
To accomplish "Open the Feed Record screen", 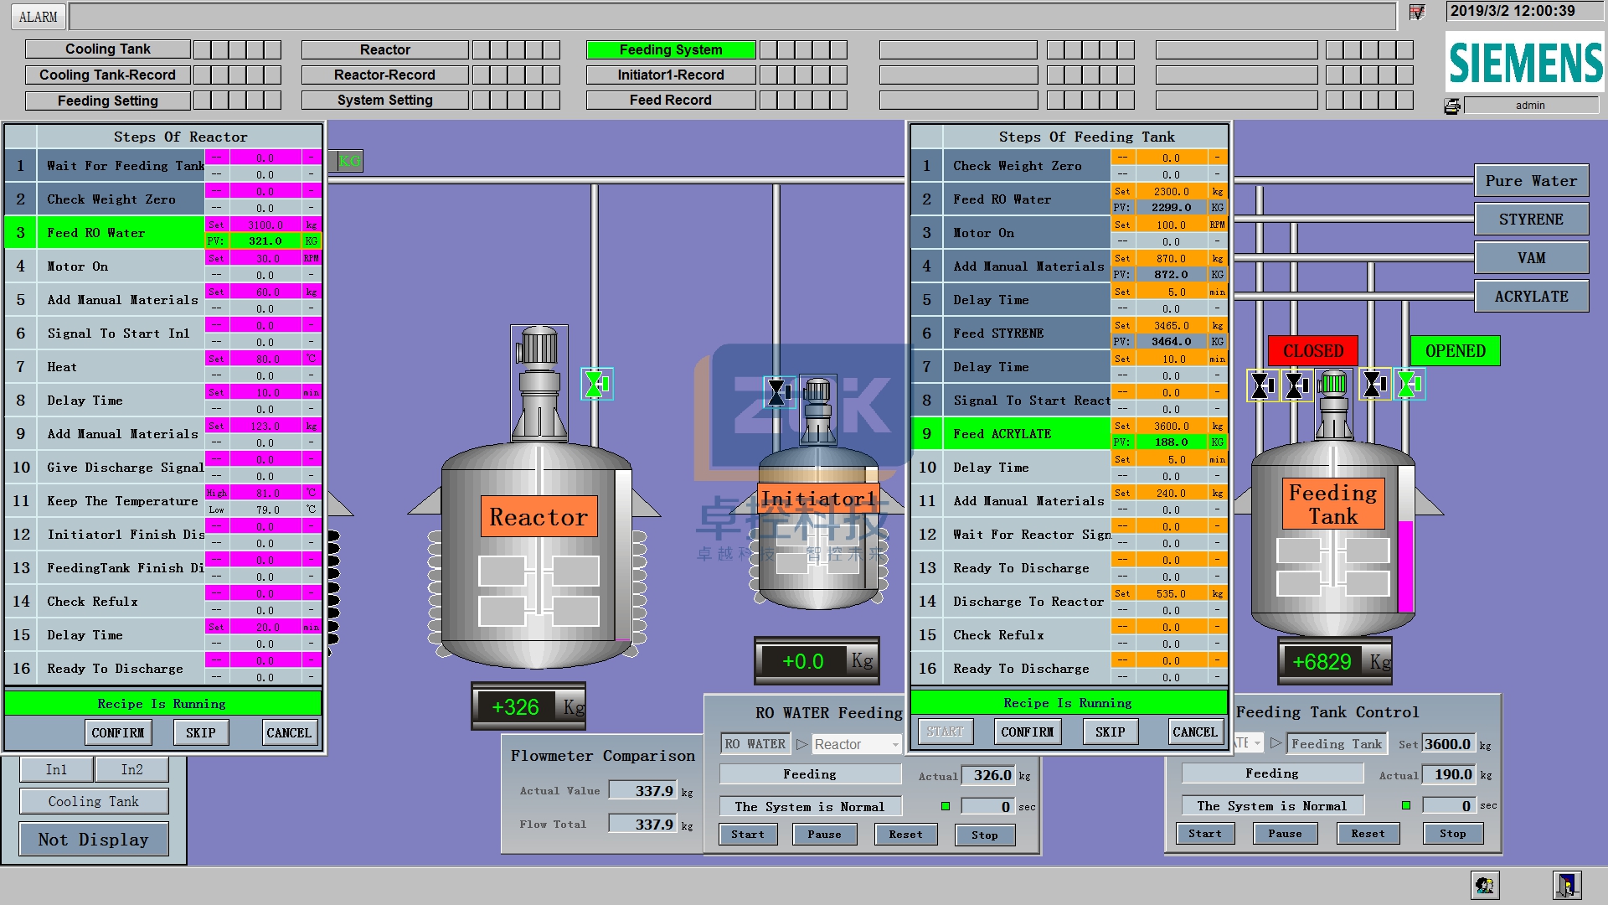I will click(x=671, y=101).
